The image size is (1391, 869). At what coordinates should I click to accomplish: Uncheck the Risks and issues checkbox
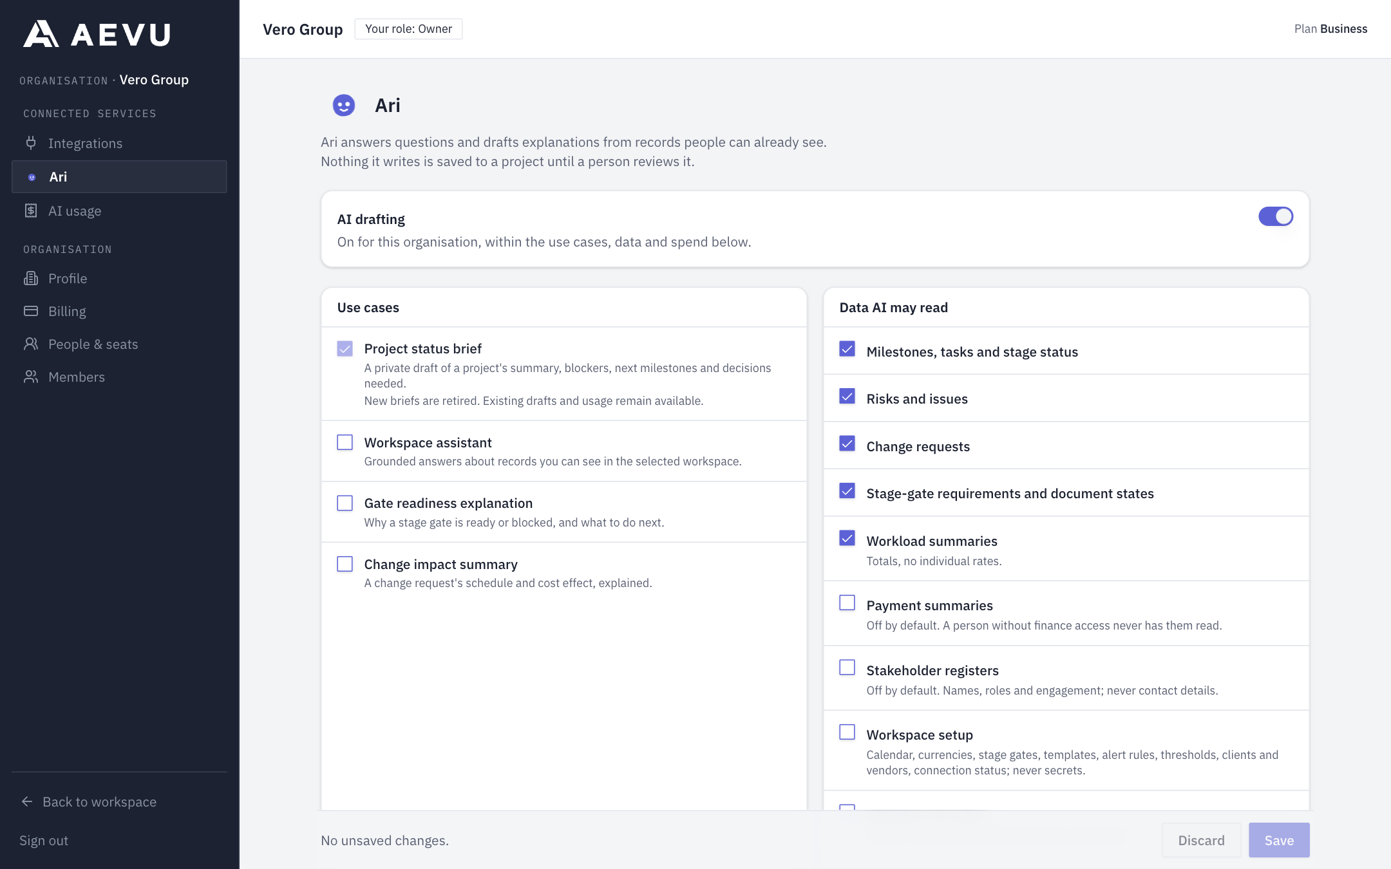pos(847,396)
